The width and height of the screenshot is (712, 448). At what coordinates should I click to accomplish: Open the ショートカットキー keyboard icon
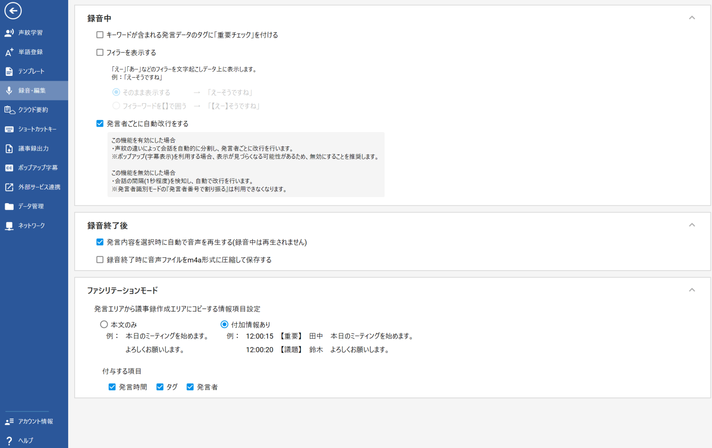coord(9,129)
